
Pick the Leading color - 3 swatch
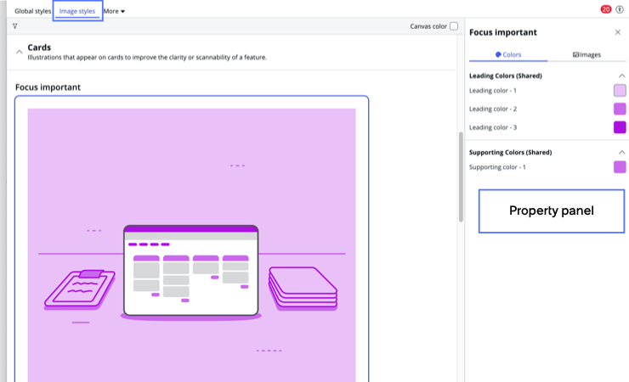point(620,127)
